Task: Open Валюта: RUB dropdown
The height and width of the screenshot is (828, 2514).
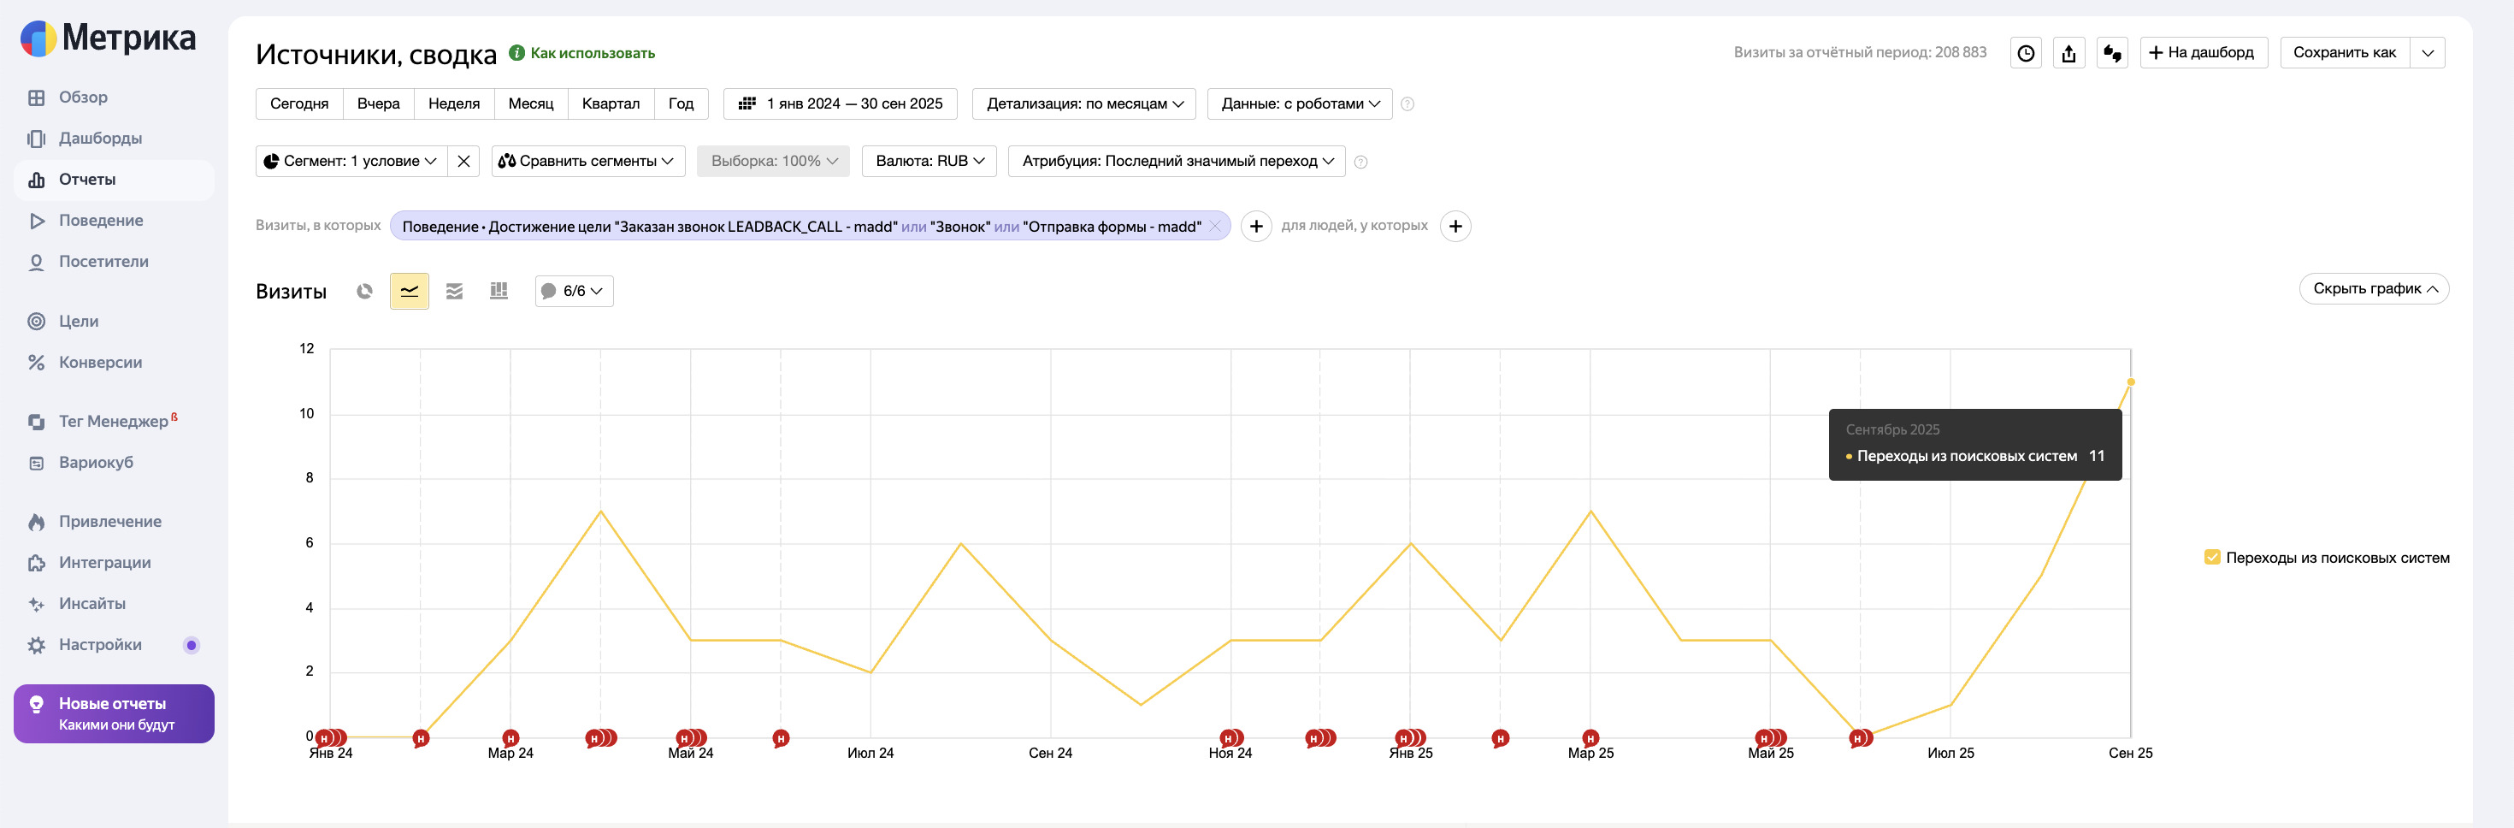Action: tap(929, 161)
